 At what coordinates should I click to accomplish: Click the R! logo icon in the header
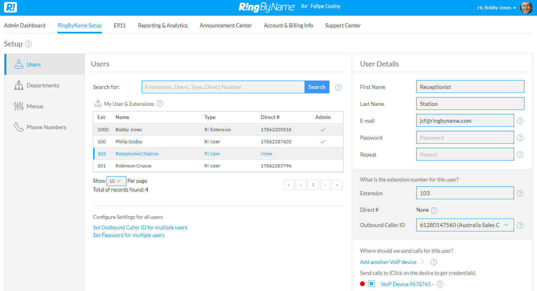10,7
